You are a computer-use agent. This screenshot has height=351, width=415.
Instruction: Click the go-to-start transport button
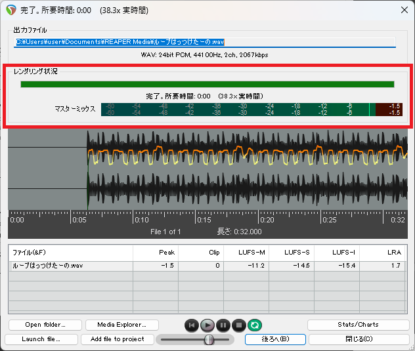[x=191, y=325]
